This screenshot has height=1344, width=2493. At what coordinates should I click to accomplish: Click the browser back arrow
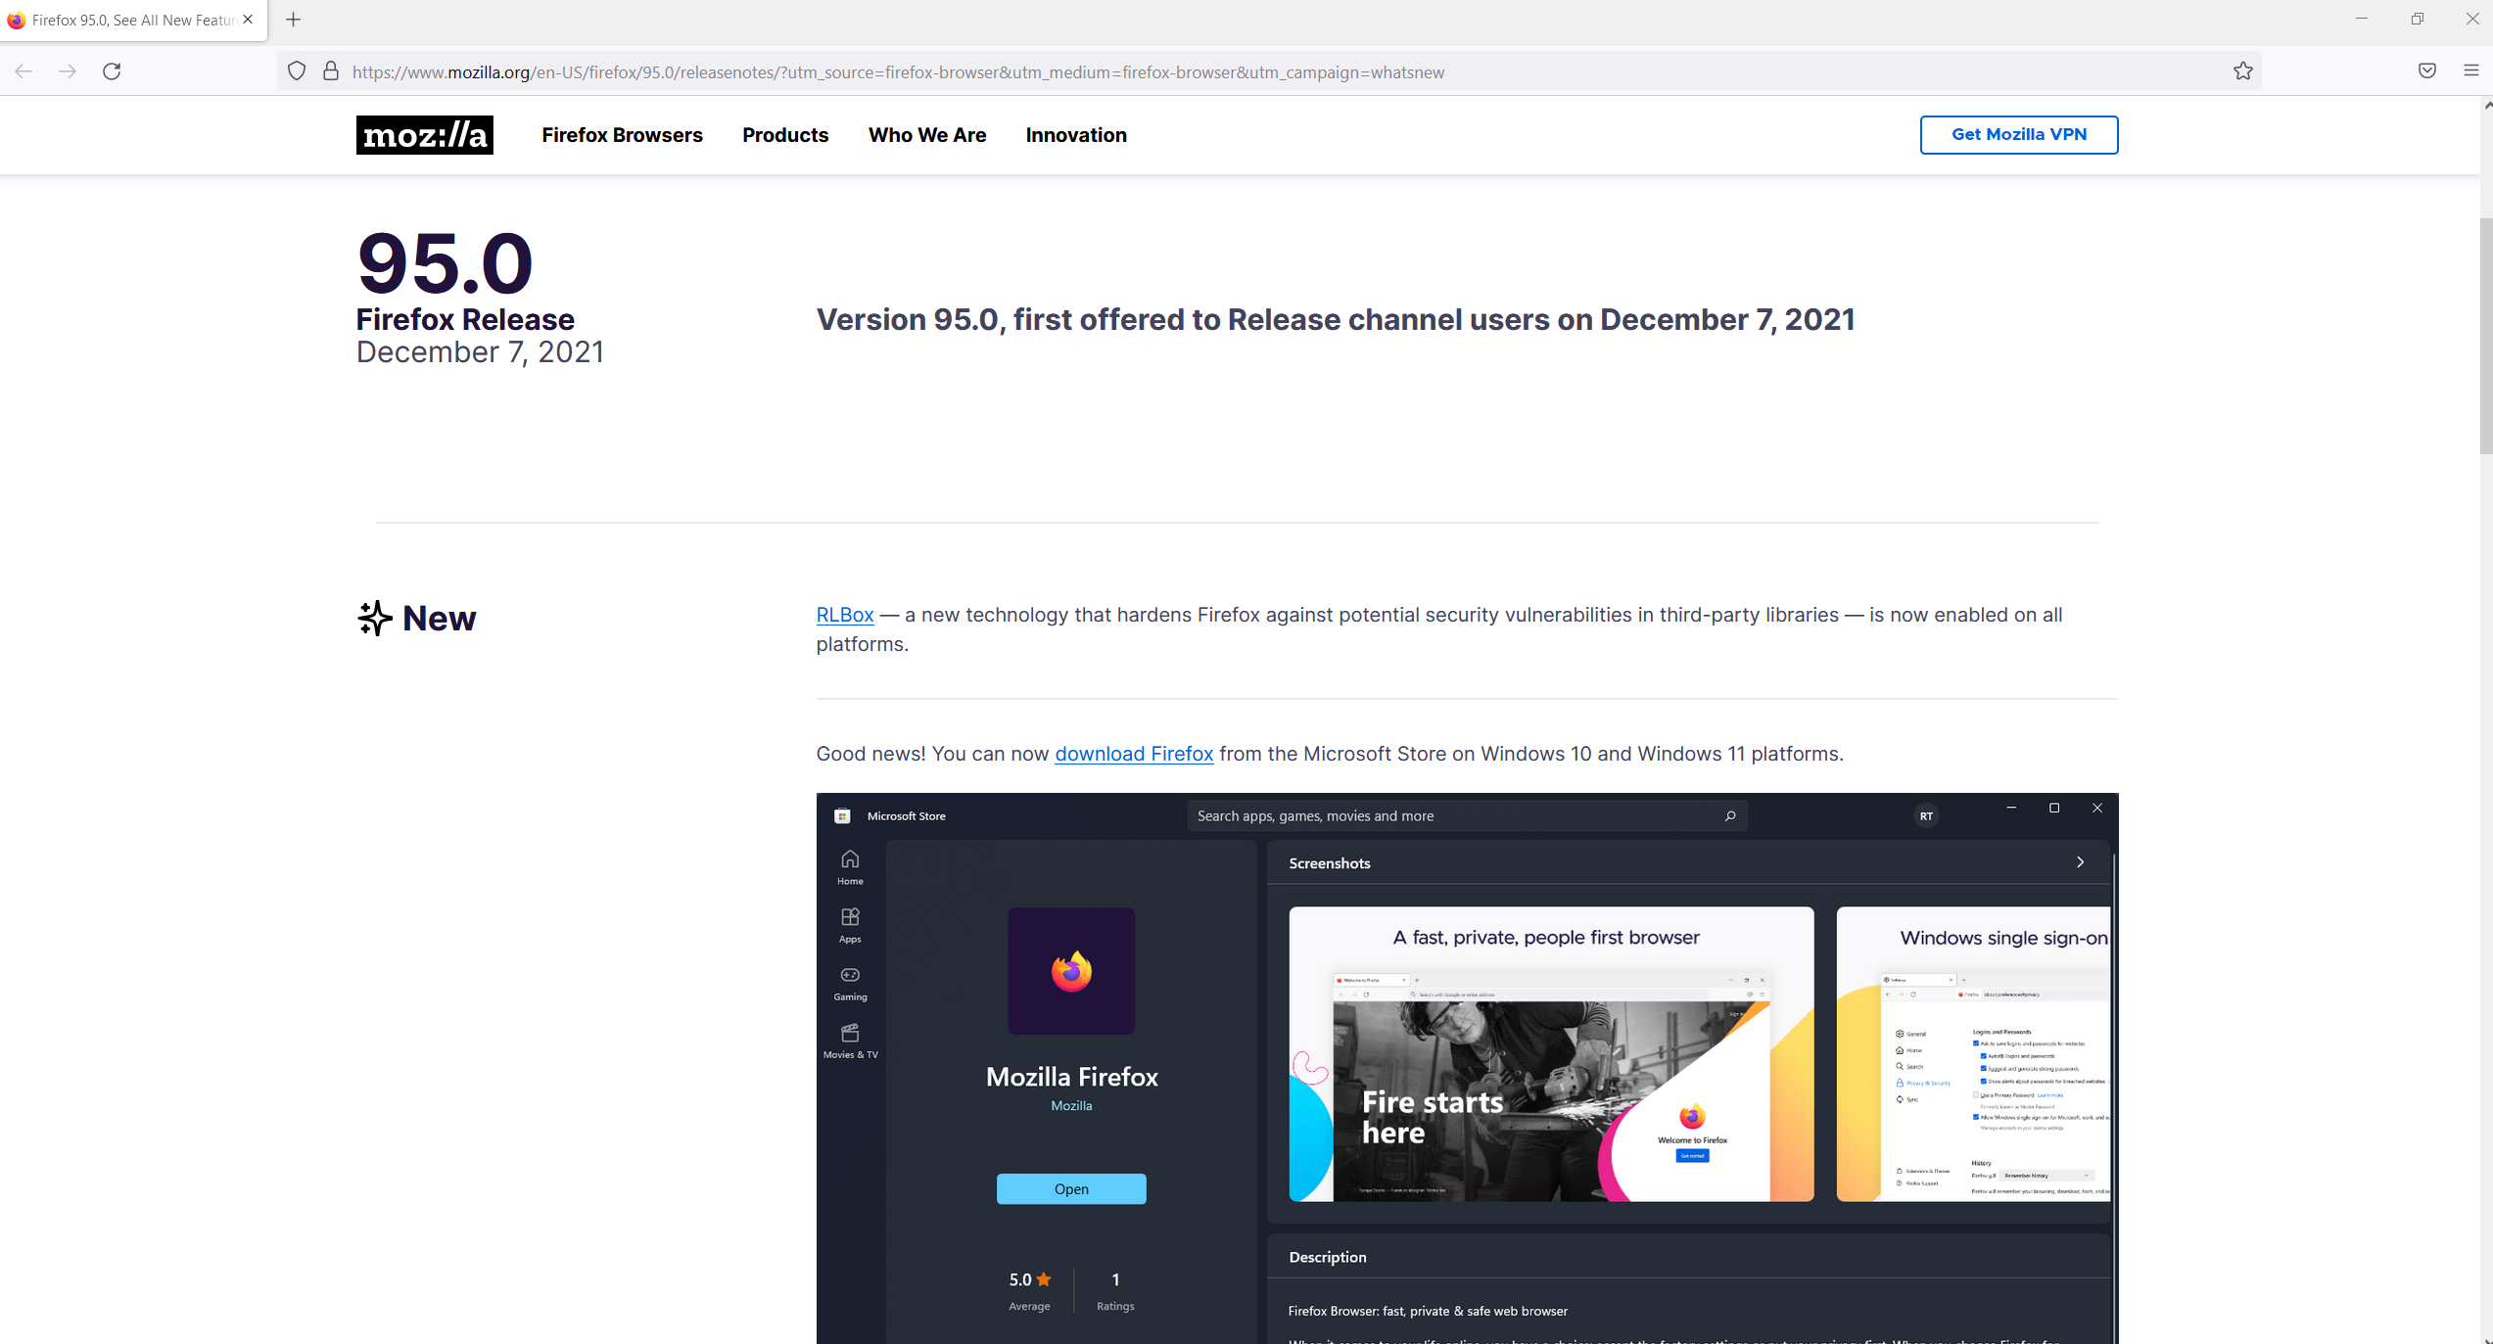tap(24, 71)
